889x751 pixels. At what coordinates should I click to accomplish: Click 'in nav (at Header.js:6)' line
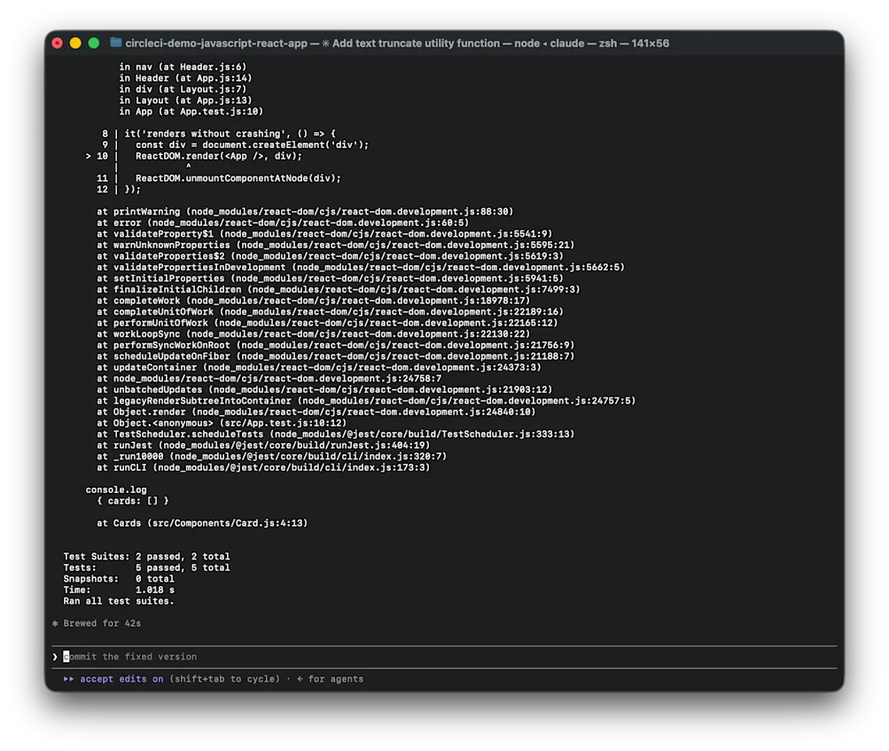183,66
